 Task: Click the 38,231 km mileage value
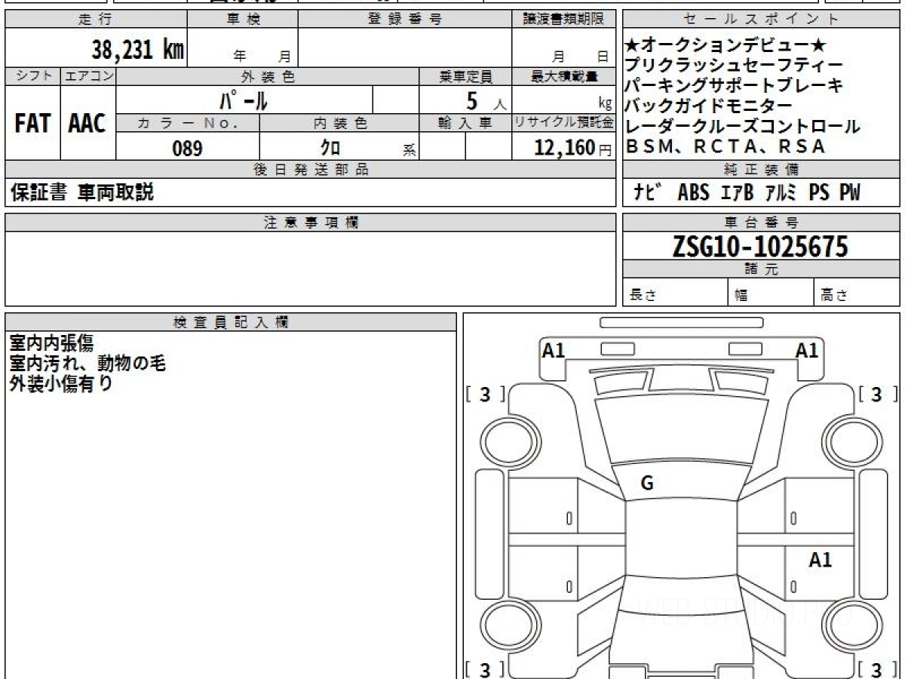click(137, 50)
